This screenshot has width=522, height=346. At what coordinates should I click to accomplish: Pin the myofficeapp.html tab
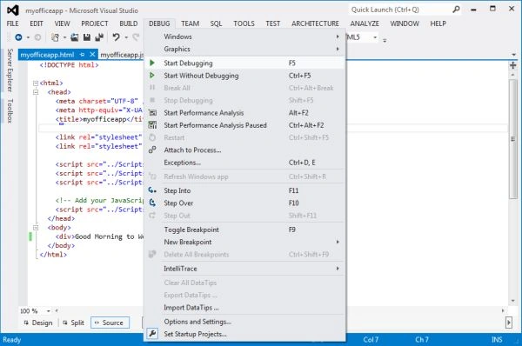click(83, 55)
